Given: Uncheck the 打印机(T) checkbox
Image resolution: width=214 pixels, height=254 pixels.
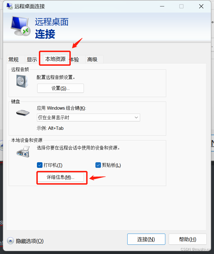Looking at the screenshot, I should (x=40, y=165).
